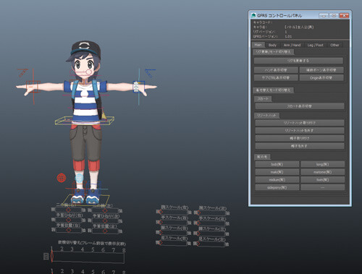
Task: Switch to the Main tab
Action: (258, 45)
